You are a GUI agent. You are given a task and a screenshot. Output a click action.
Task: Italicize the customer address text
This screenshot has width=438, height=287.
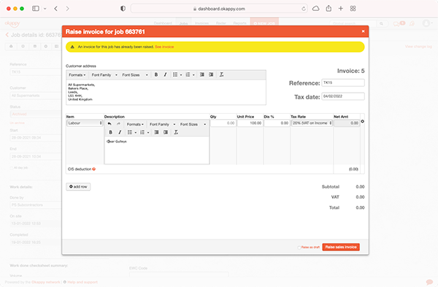165,74
